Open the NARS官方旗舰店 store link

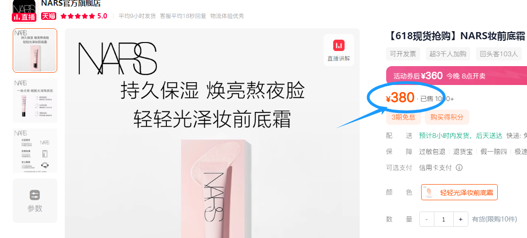coord(71,4)
